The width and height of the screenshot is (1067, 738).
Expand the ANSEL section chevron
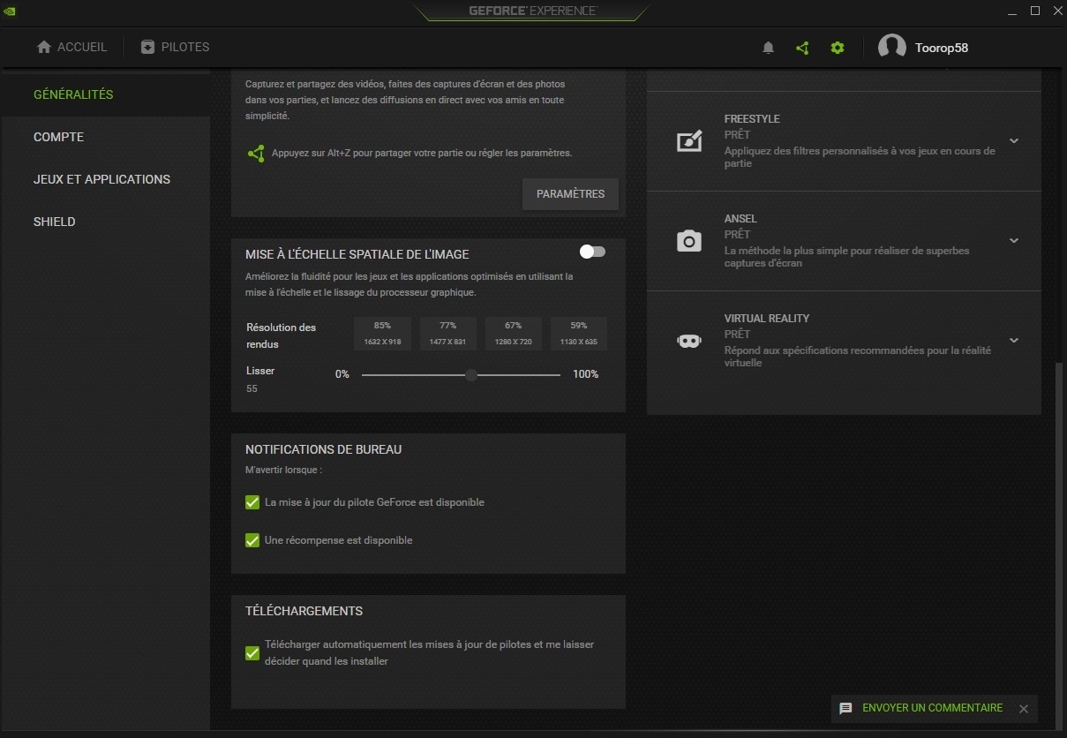click(1014, 241)
